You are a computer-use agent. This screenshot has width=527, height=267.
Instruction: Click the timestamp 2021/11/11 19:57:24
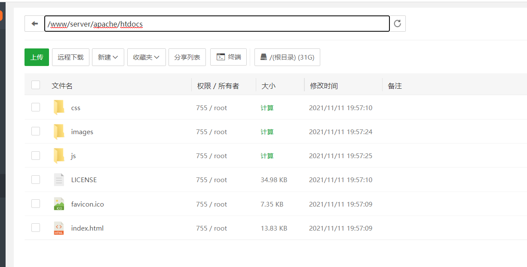pyautogui.click(x=341, y=132)
